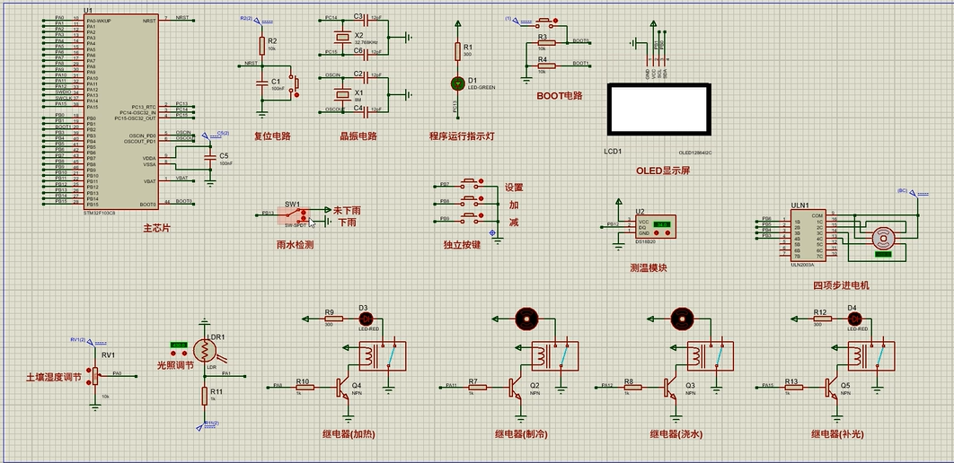
Task: Click the green LED D1
Action: coord(457,83)
